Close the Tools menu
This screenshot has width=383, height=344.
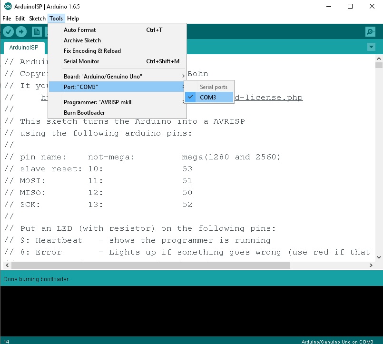[x=56, y=19]
